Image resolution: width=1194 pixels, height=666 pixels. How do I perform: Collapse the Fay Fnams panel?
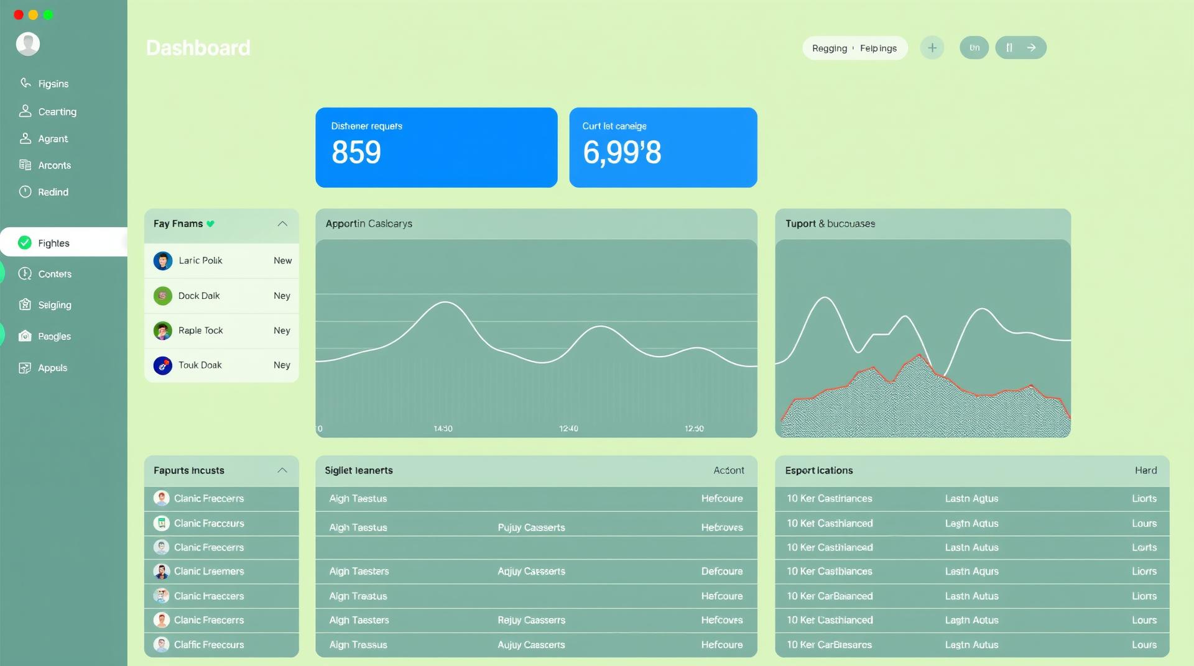click(282, 224)
